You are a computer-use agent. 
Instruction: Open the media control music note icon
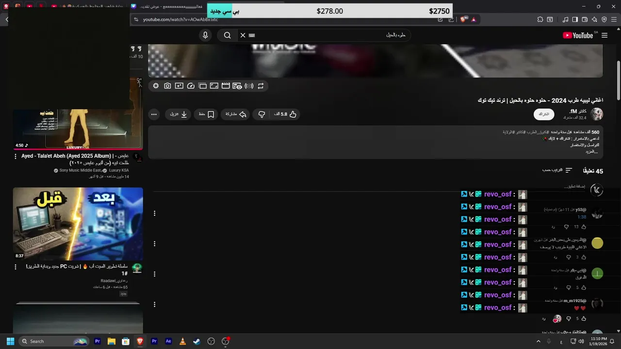pyautogui.click(x=565, y=19)
